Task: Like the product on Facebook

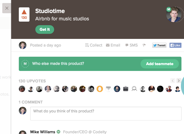Action: tap(175, 45)
